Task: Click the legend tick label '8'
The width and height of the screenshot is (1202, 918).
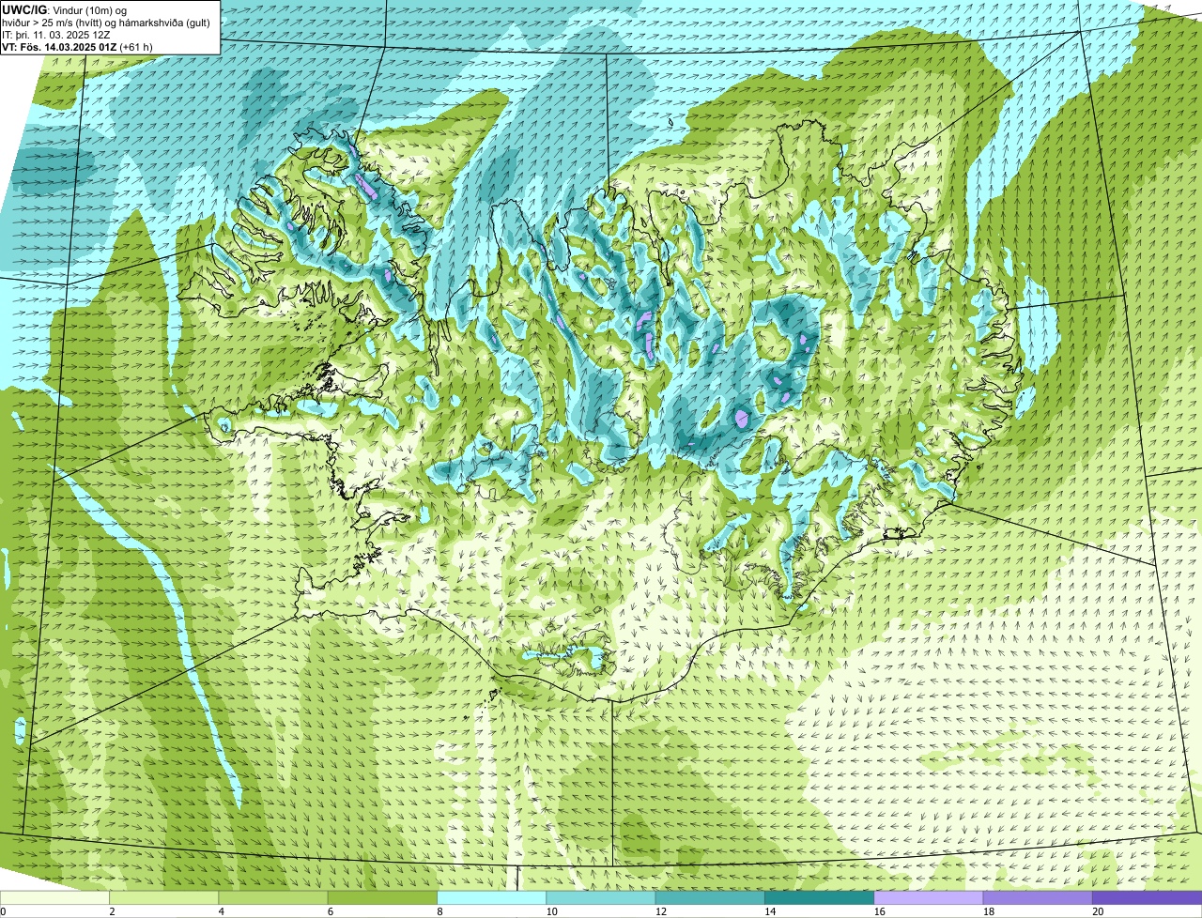Action: click(439, 911)
